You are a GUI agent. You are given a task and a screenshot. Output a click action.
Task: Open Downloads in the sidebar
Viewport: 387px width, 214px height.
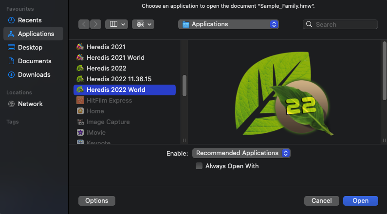coord(33,74)
